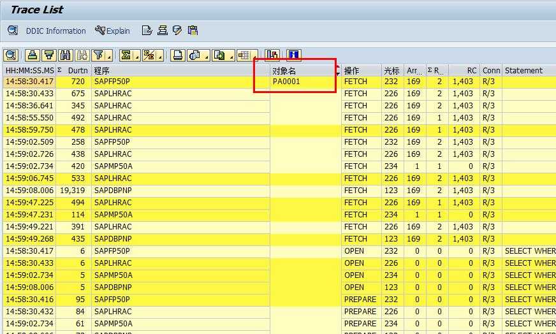Image resolution: width=556 pixels, height=334 pixels.
Task: Click the Explain button label
Action: pyautogui.click(x=118, y=31)
